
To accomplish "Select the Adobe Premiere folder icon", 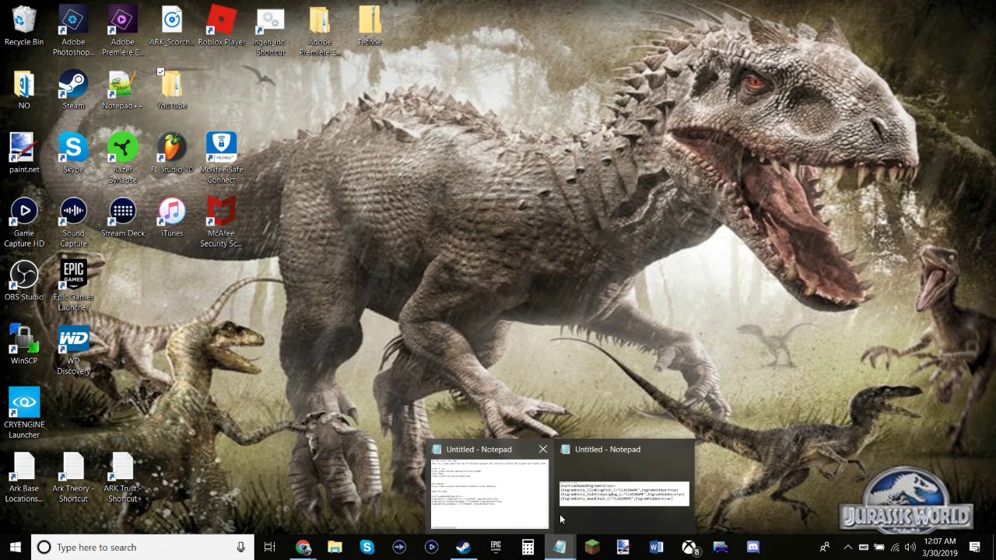I will click(319, 31).
